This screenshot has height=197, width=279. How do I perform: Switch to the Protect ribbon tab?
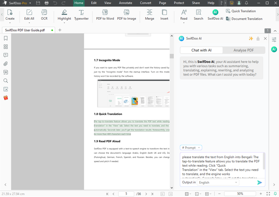pyautogui.click(x=179, y=3)
